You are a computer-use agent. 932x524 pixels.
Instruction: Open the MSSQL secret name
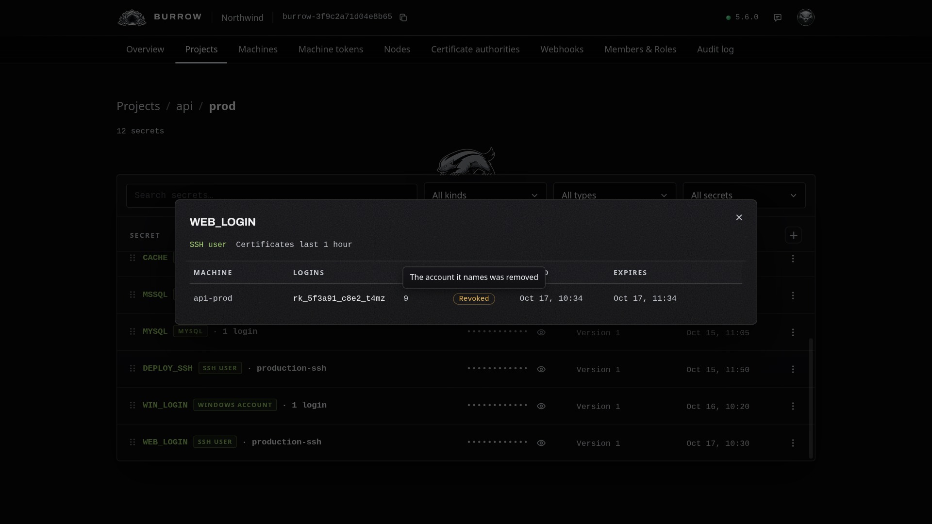(x=155, y=295)
